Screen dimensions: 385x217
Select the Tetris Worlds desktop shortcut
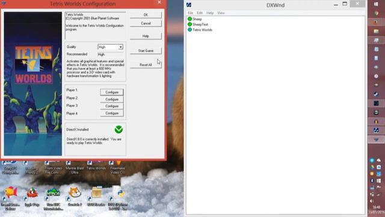[x=96, y=166]
